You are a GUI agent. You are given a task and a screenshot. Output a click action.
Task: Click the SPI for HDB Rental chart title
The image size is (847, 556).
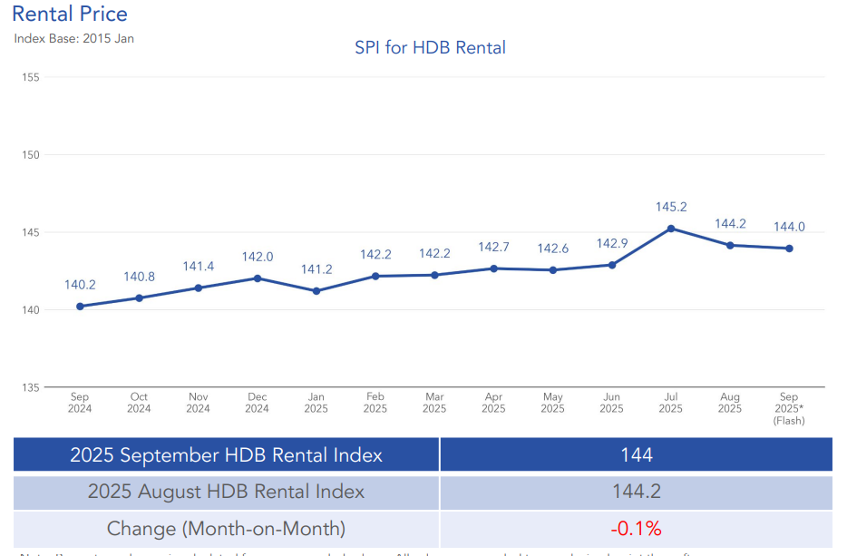tap(430, 48)
